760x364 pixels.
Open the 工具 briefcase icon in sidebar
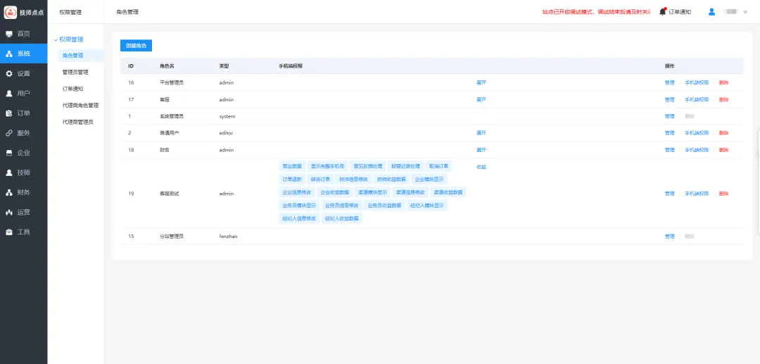pos(9,232)
